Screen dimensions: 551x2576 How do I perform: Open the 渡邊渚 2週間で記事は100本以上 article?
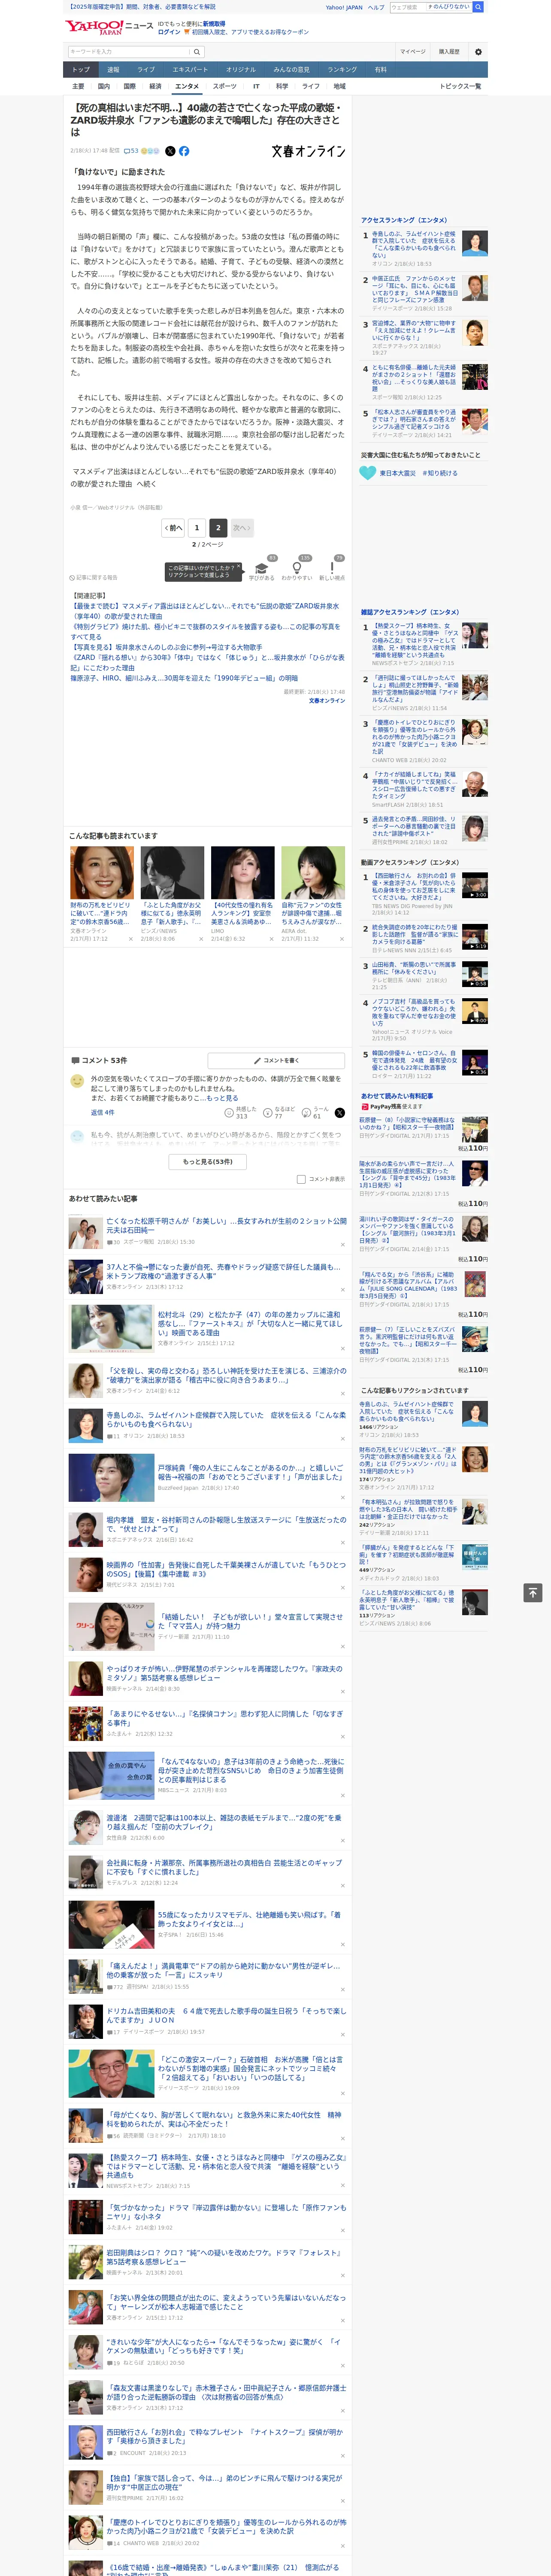(224, 1822)
